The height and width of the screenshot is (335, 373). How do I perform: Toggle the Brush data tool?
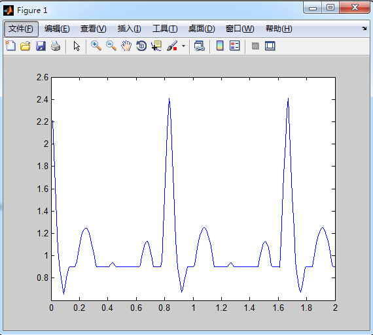click(x=172, y=46)
